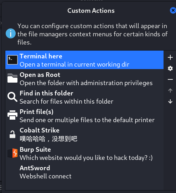Click the padlock icon of Cobalt Strike
Viewport: 176px width, 193px height.
click(12, 134)
